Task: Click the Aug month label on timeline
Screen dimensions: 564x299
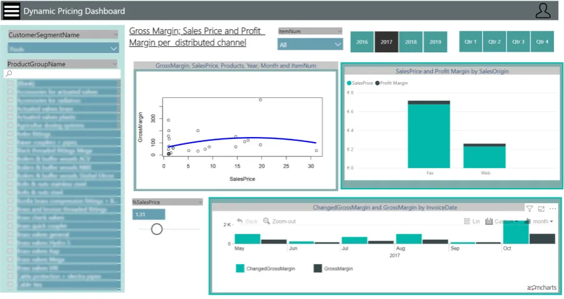Action: (400, 249)
